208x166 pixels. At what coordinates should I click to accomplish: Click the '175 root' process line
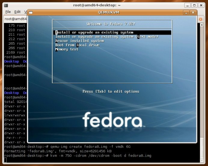17,25
